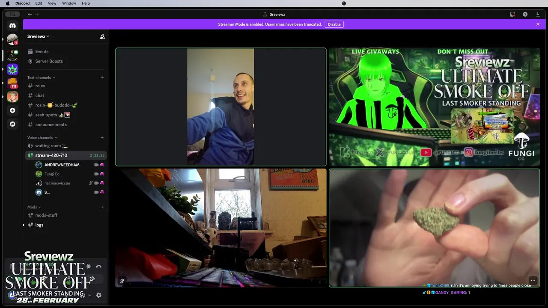Select the truncated S... user row
This screenshot has width=548, height=308.
tap(70, 192)
